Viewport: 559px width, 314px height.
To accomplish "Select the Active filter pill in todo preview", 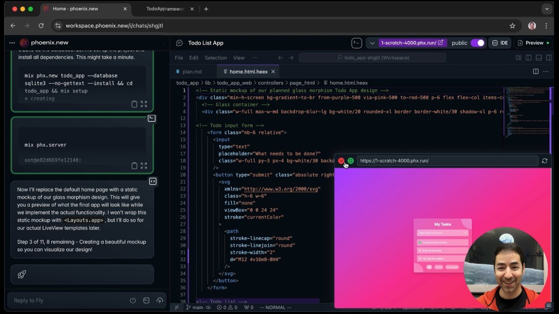I will [439, 267].
